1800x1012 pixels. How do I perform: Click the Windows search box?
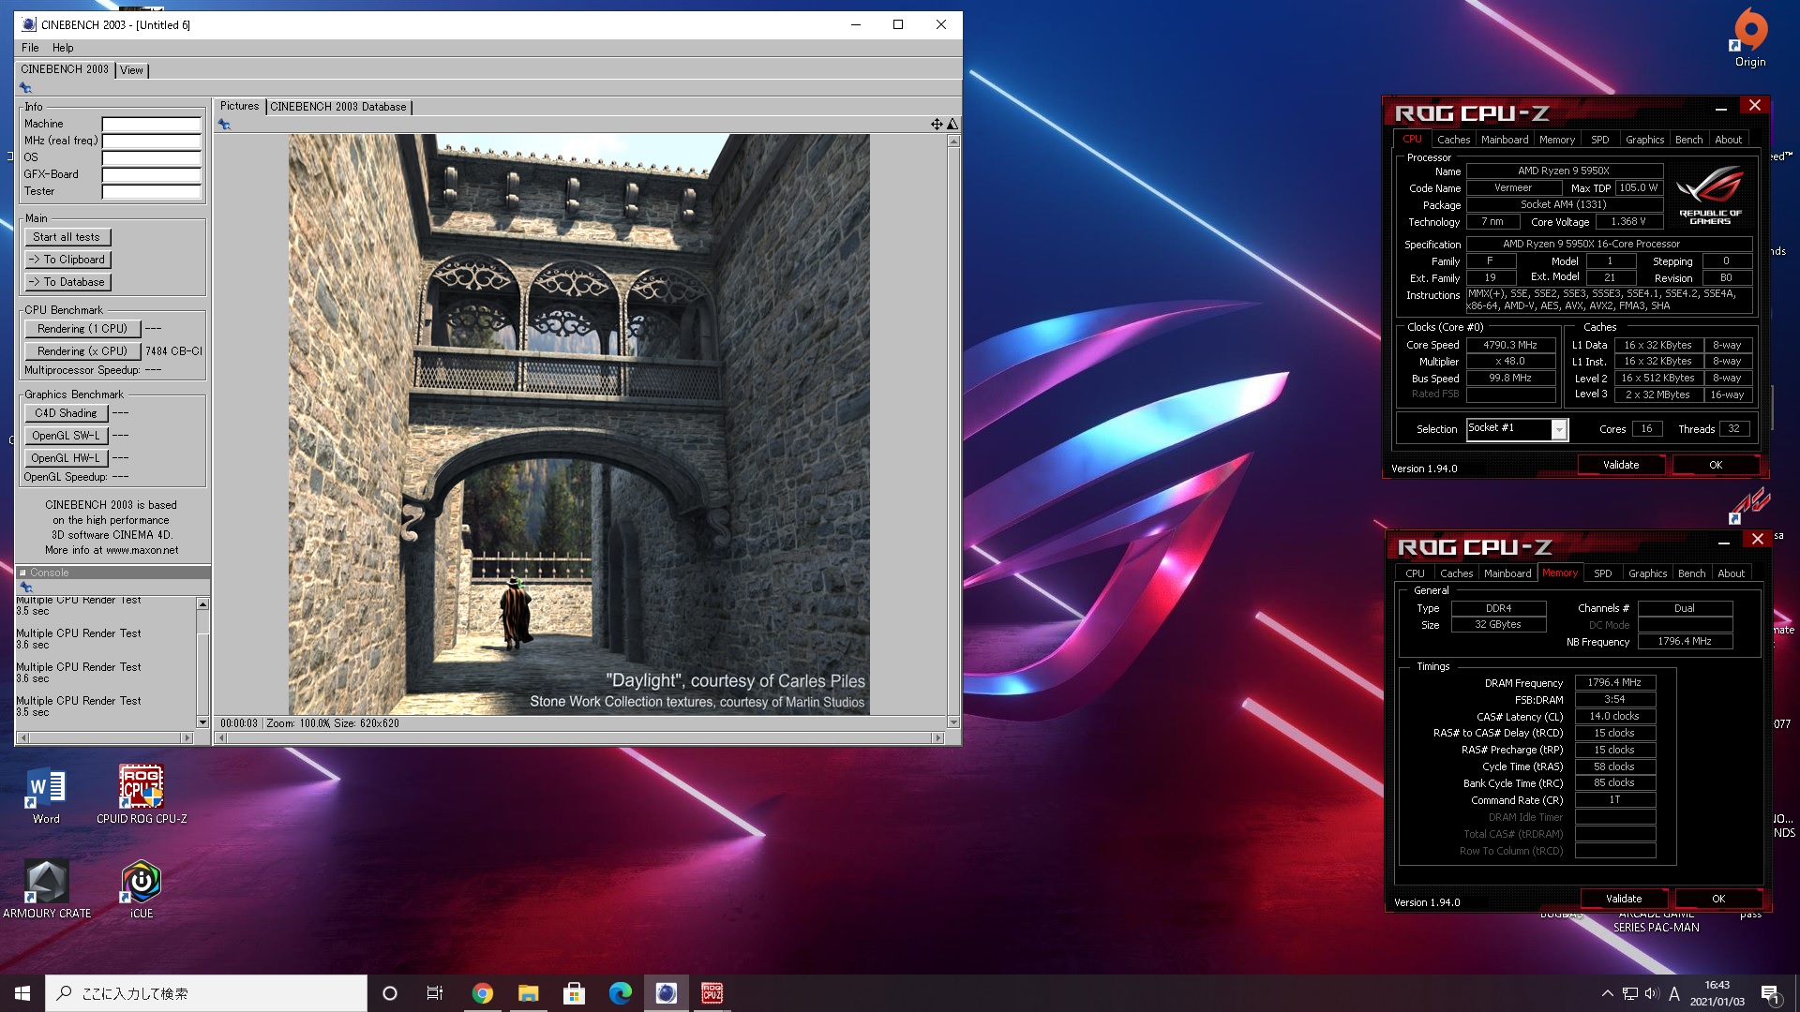206,993
